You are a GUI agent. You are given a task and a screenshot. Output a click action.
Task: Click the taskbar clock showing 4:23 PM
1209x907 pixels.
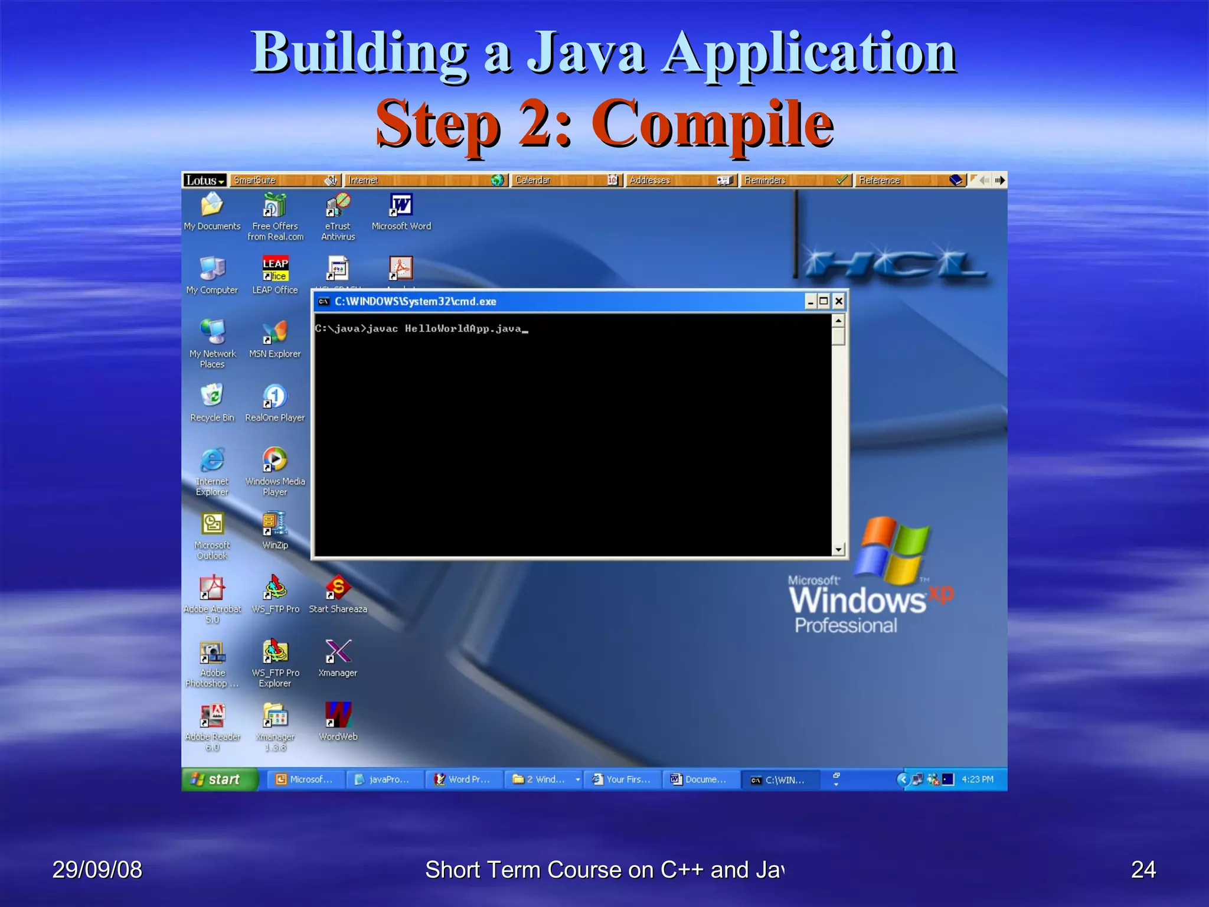coord(978,779)
